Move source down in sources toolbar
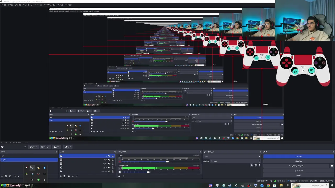 [x=77, y=176]
